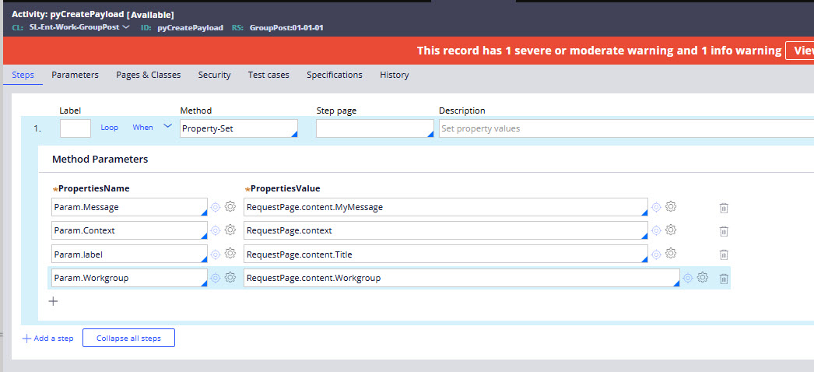Open gear icon beside RequestPage.content.Title value
Image resolution: width=814 pixels, height=372 pixels.
tap(671, 254)
